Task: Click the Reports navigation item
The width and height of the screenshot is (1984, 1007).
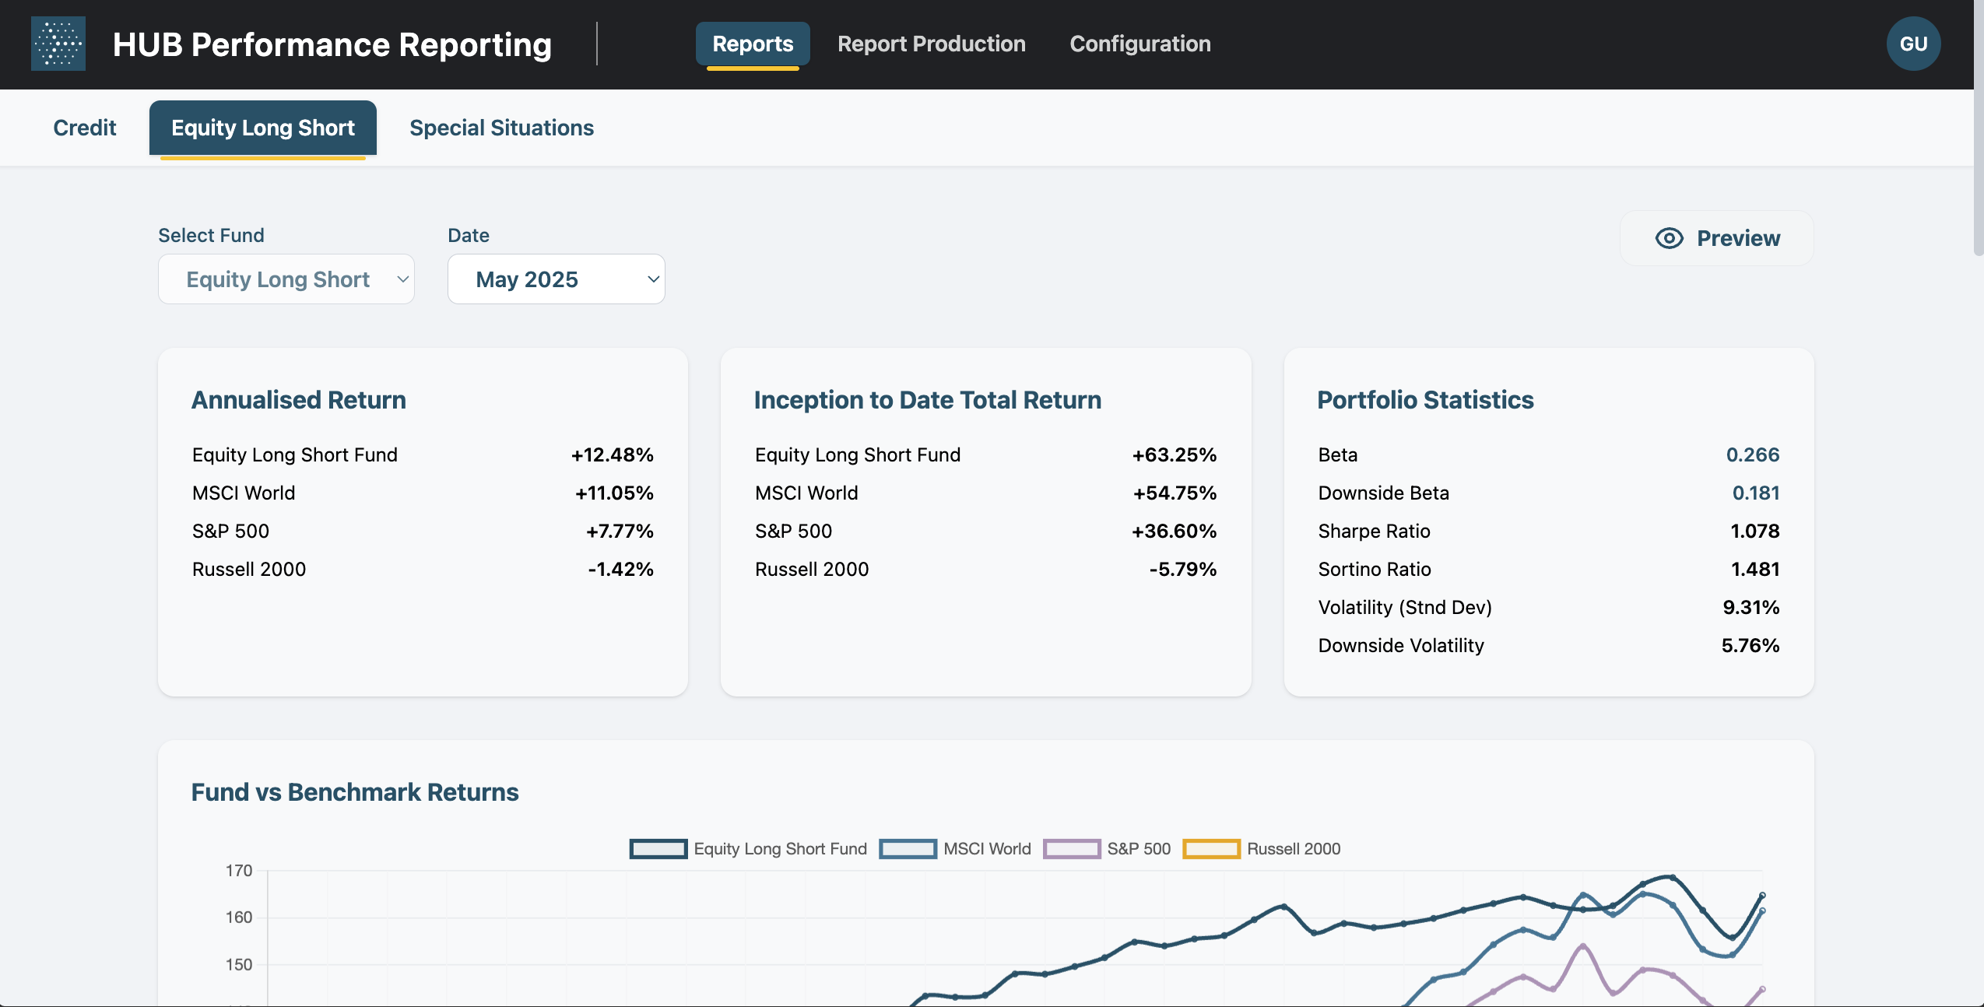Action: [x=752, y=44]
